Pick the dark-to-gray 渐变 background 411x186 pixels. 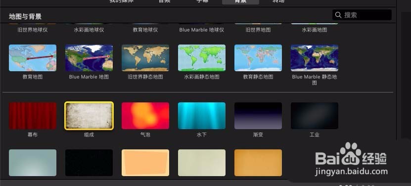258,116
